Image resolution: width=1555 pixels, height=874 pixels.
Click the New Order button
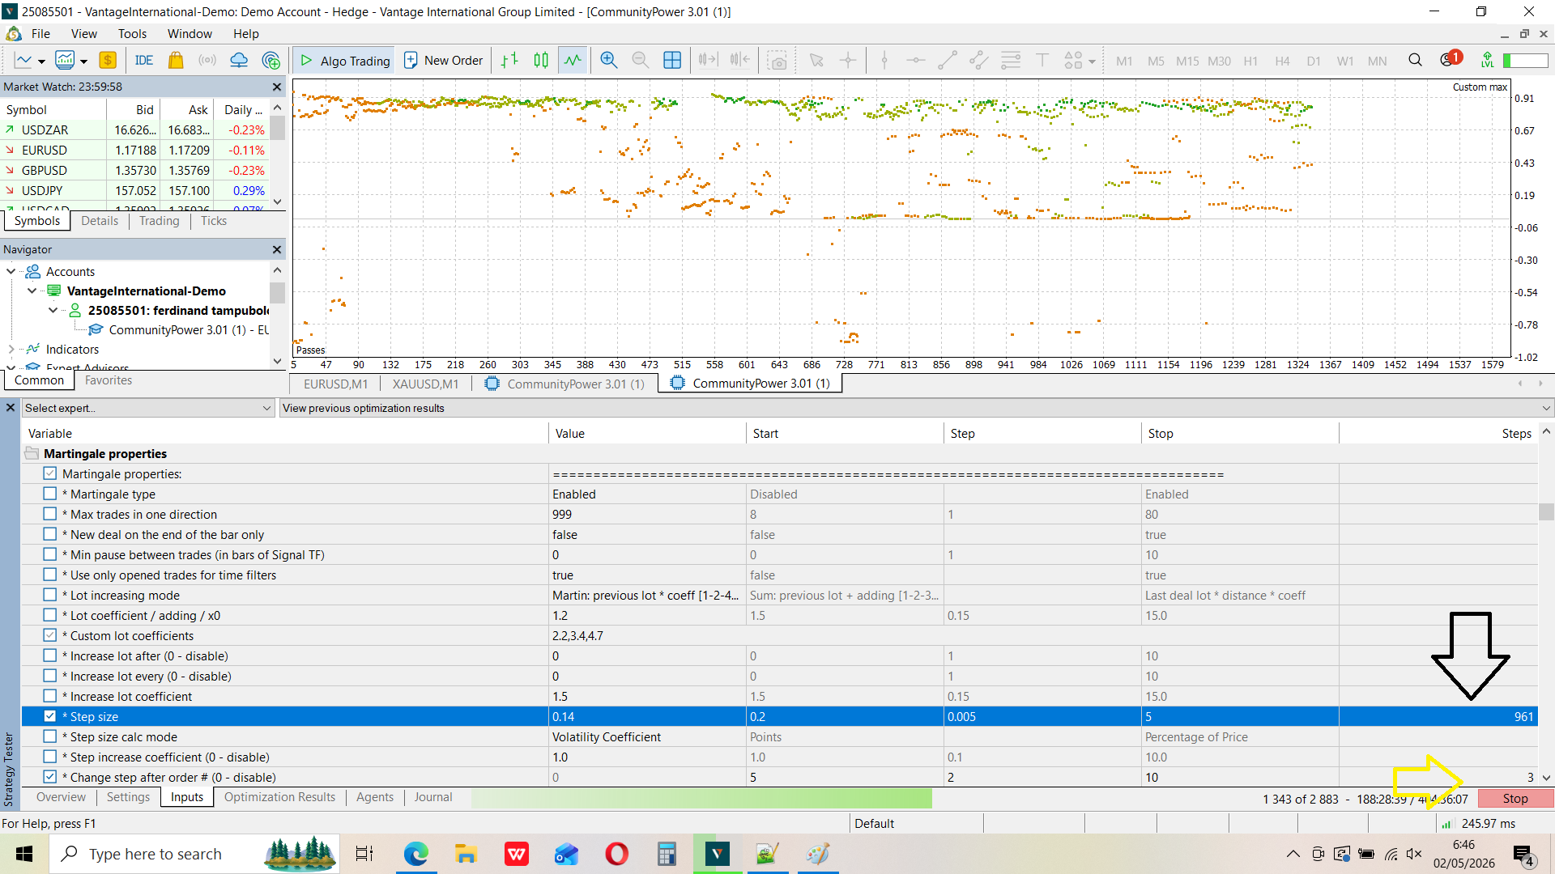pos(443,61)
